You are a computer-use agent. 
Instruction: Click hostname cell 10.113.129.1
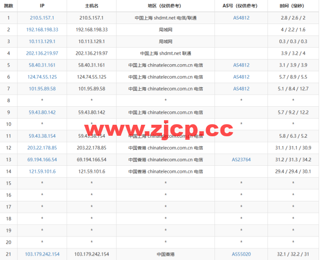(91, 42)
